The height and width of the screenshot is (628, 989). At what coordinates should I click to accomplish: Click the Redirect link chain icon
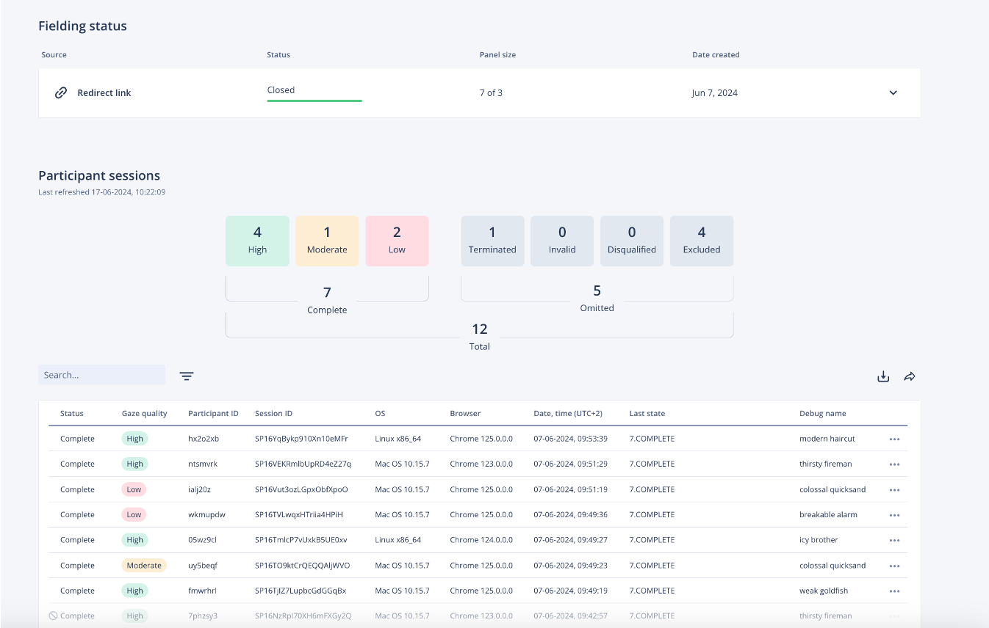[x=62, y=93]
